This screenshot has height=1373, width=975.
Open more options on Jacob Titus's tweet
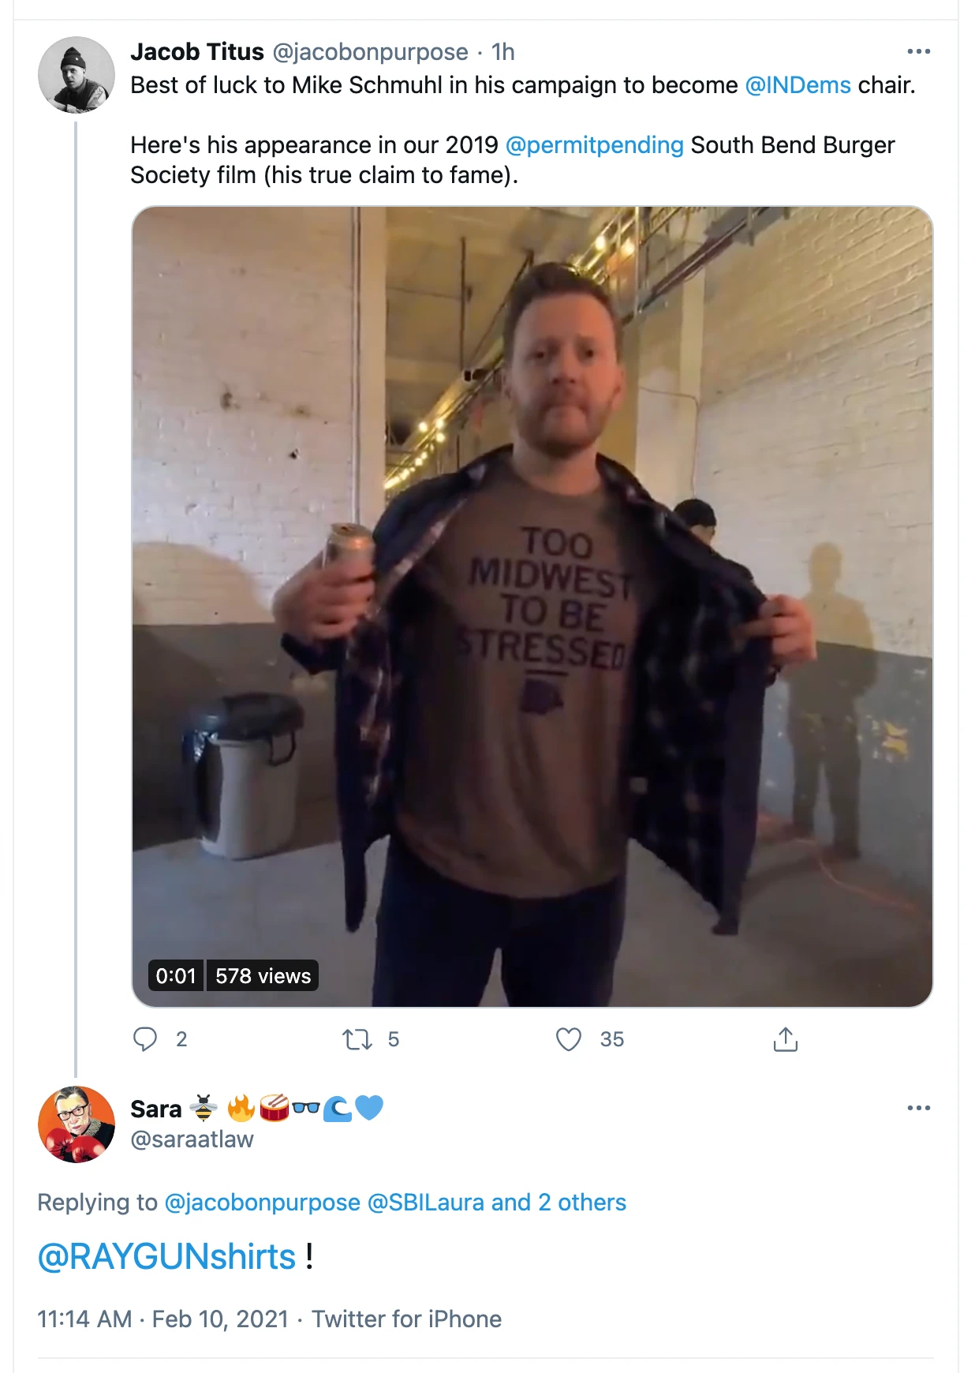[x=918, y=52]
